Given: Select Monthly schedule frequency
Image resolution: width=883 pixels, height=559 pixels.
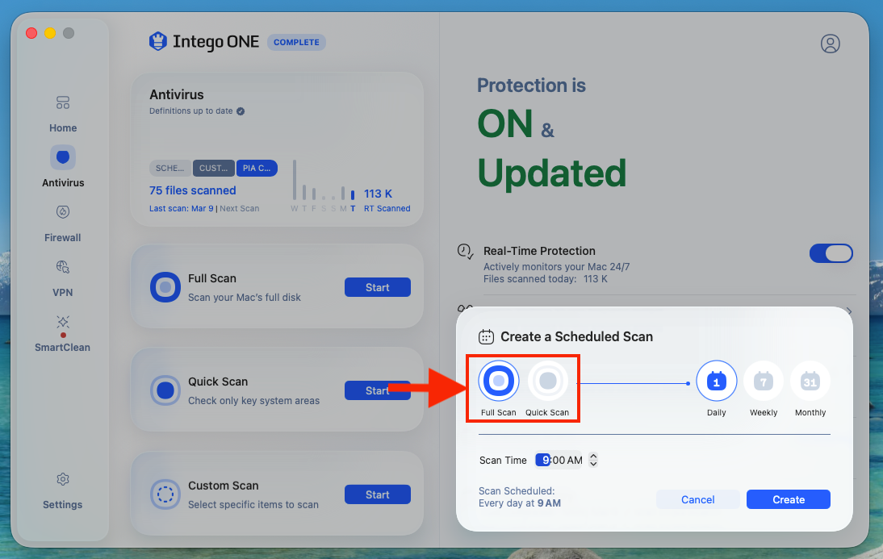Looking at the screenshot, I should [x=810, y=381].
